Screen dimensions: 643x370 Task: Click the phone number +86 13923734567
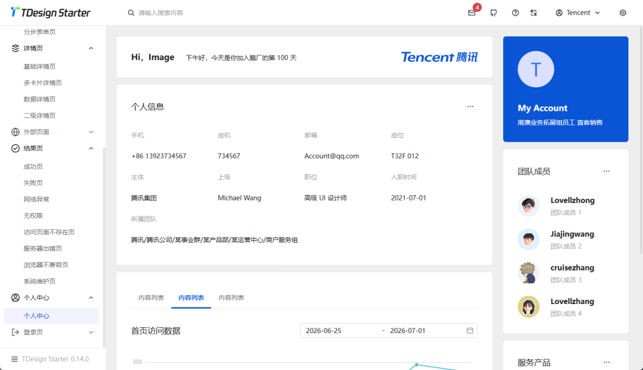159,156
